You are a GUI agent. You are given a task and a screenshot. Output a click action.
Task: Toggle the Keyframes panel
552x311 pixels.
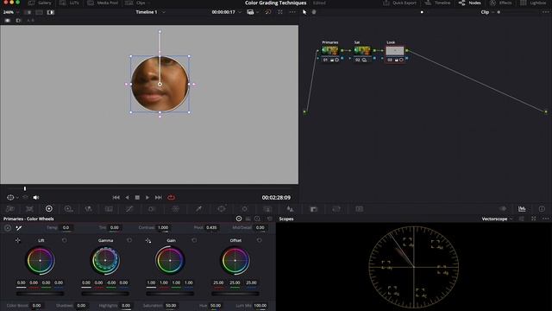tap(503, 209)
